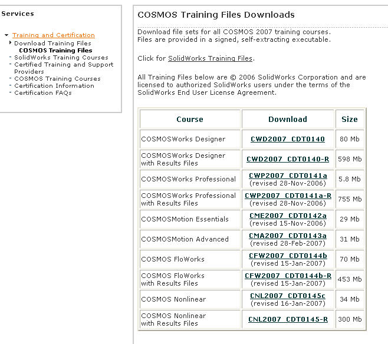Open COSMOS Training Courses sidebar item
Screen dimensions: 388x344
[x=57, y=78]
